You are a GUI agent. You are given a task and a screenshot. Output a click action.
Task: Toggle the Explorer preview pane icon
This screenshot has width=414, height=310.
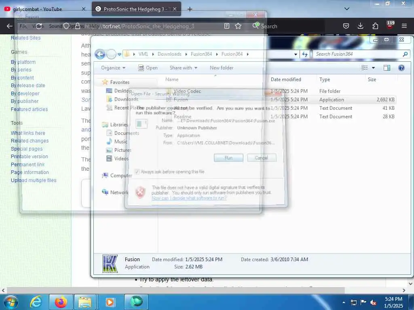(387, 68)
